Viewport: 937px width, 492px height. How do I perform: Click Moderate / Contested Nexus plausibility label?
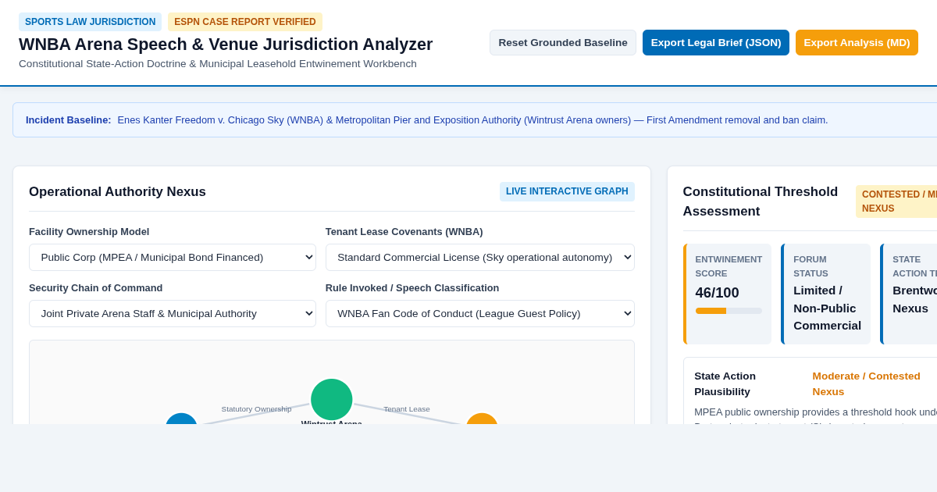pyautogui.click(x=866, y=383)
